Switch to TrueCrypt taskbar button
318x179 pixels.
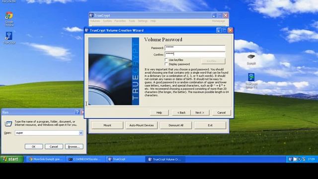pos(126,159)
